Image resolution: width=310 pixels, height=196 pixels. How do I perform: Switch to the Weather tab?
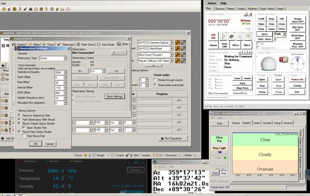pos(252,9)
